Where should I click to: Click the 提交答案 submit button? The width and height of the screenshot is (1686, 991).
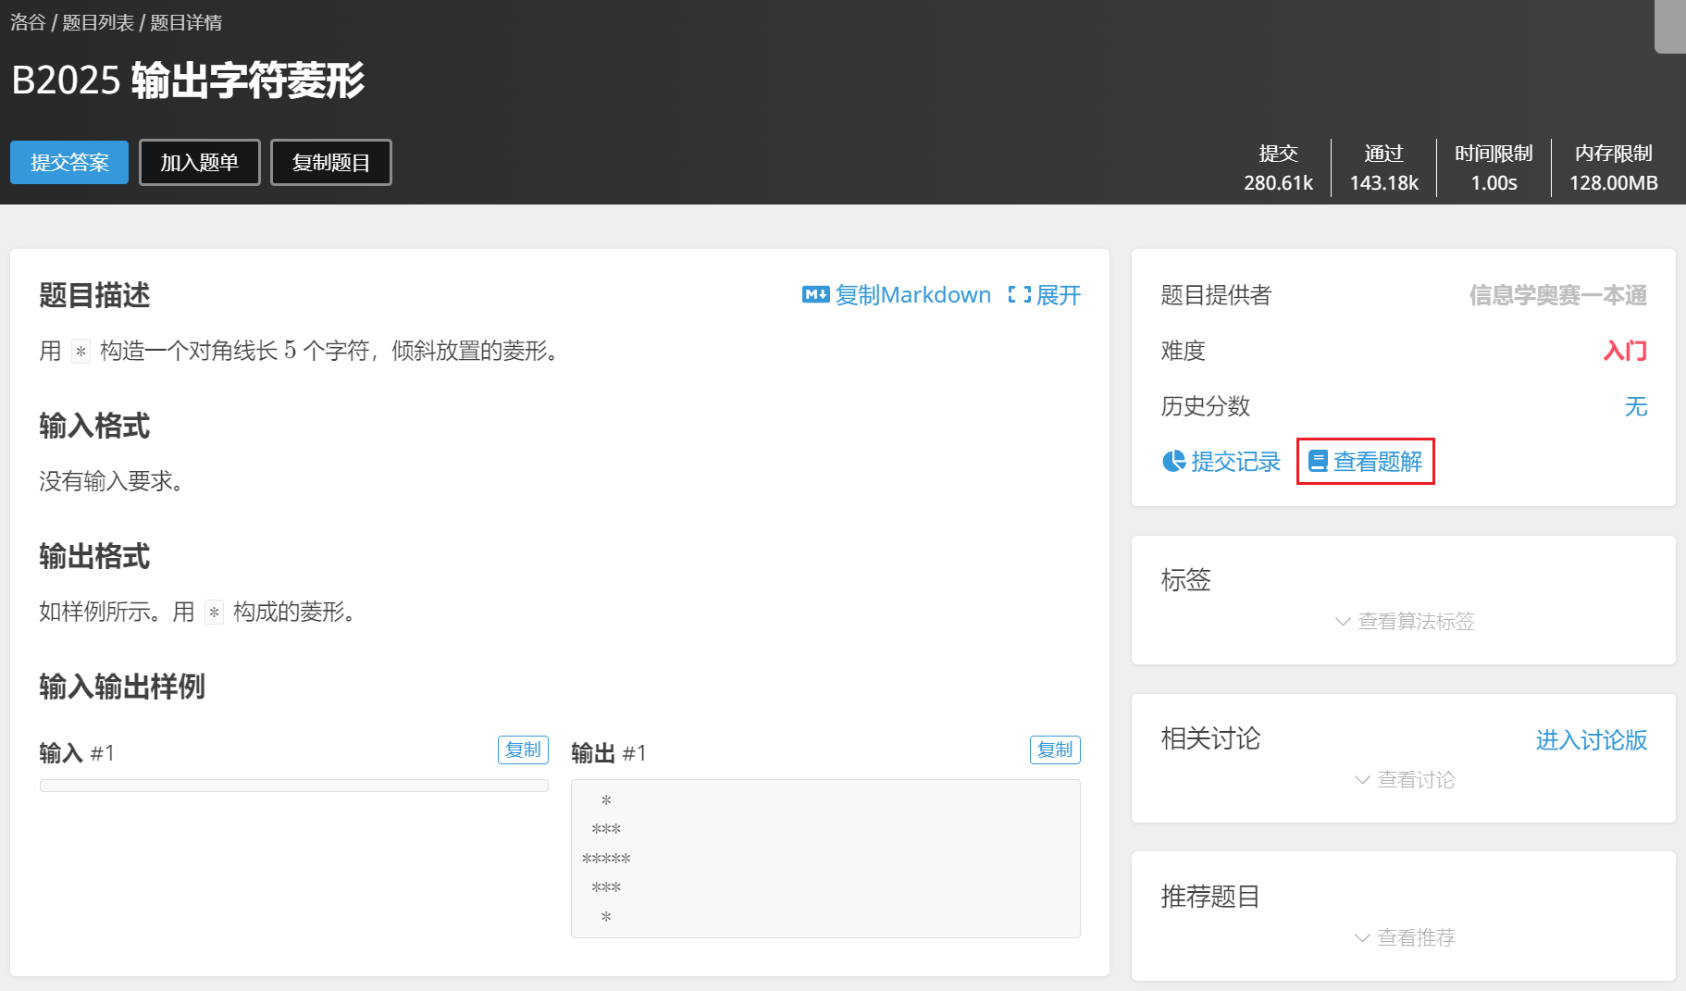(x=68, y=162)
